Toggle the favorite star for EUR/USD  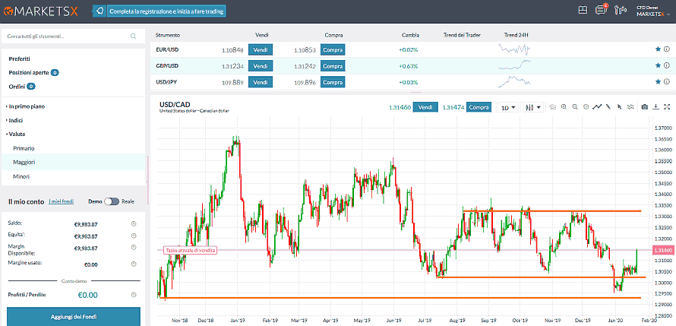click(658, 49)
